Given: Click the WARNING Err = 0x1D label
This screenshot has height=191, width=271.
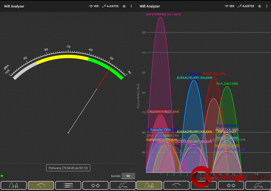Looking at the screenshot, I should [163, 14].
